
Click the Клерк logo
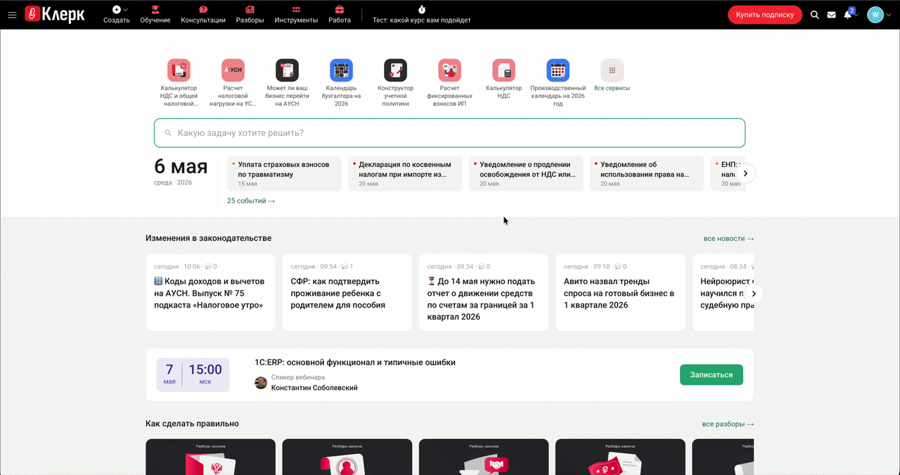(55, 14)
